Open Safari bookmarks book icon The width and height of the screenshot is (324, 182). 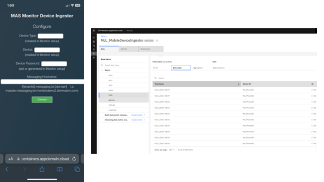pyautogui.click(x=59, y=169)
